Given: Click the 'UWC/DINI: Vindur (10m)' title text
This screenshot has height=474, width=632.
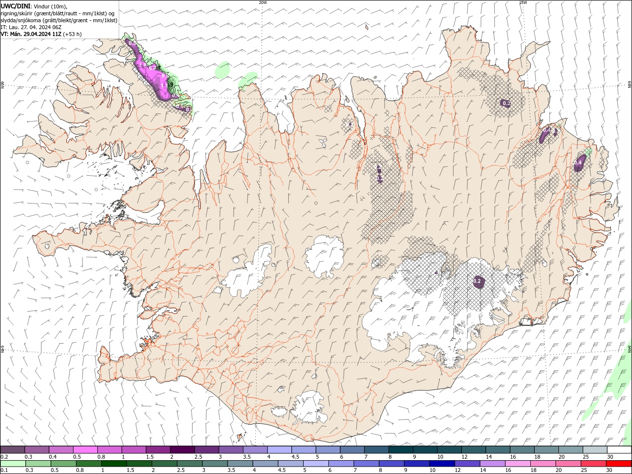Looking at the screenshot, I should click(34, 6).
